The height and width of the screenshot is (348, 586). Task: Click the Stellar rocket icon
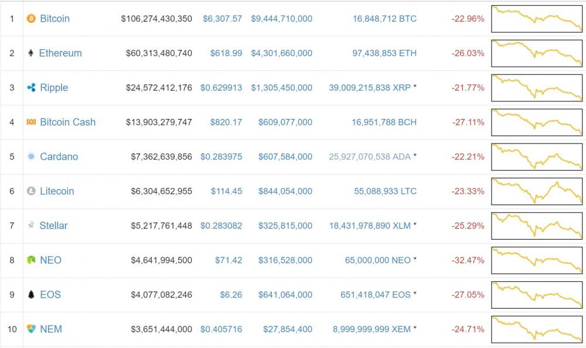[x=30, y=225]
